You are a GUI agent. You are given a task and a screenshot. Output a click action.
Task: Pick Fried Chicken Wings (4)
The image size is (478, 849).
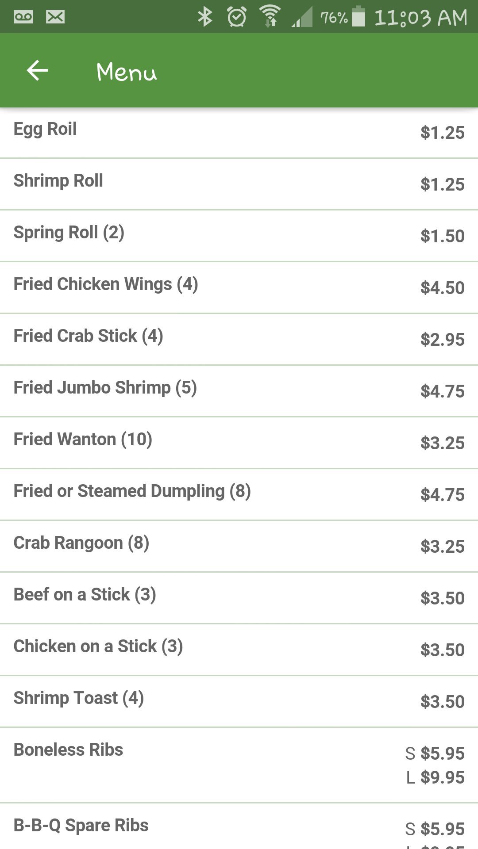click(x=106, y=284)
